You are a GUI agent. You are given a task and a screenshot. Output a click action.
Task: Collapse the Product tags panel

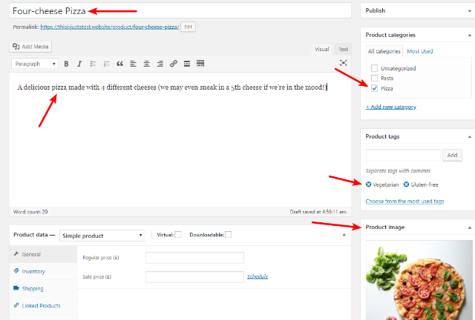470,137
